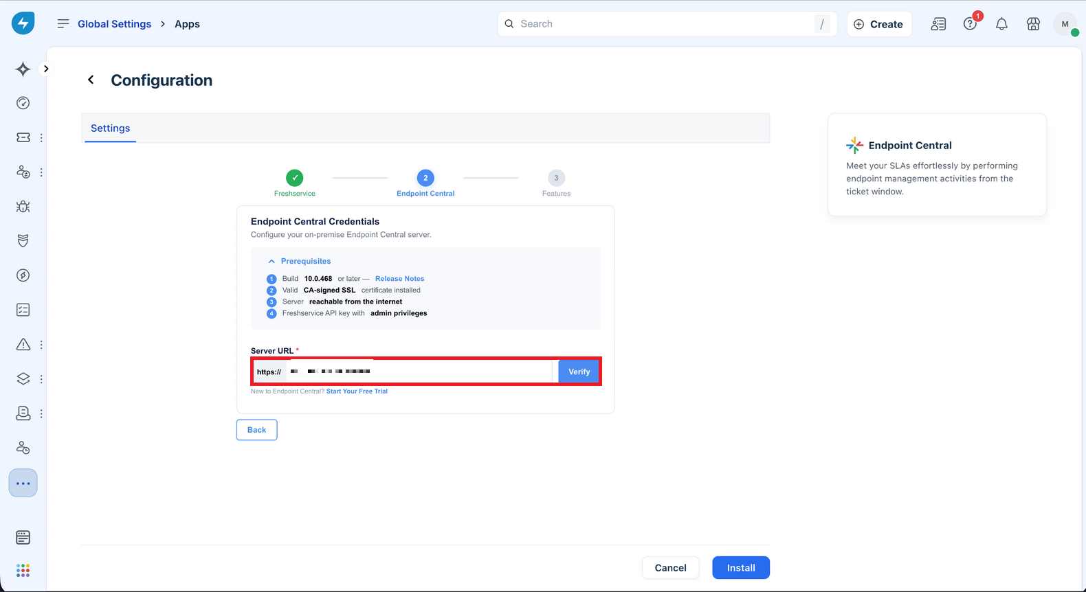1086x592 pixels.
Task: Open the shield Changes icon in sidebar
Action: pos(23,240)
